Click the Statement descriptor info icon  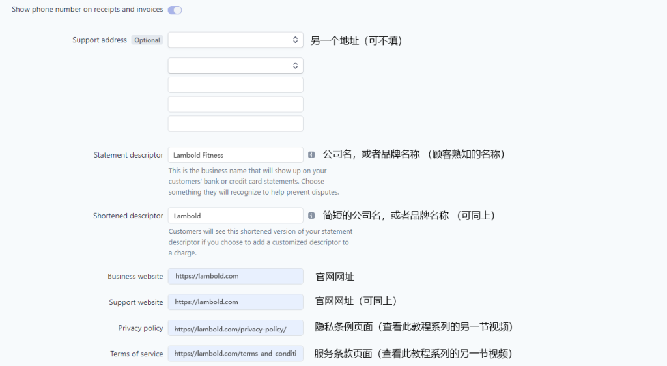[x=311, y=155]
